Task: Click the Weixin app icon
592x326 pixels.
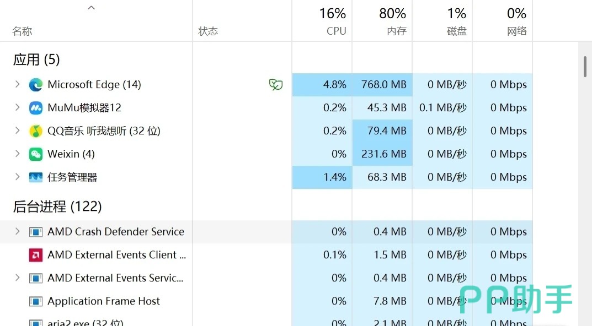Action: (36, 154)
